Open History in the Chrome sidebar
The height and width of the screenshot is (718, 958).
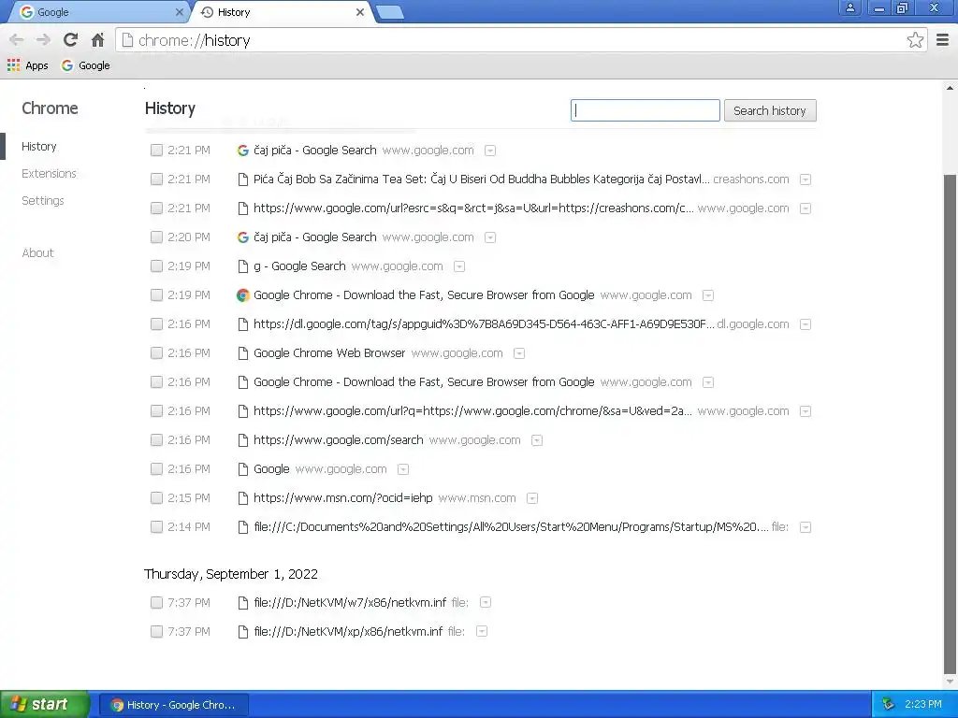[x=39, y=147]
